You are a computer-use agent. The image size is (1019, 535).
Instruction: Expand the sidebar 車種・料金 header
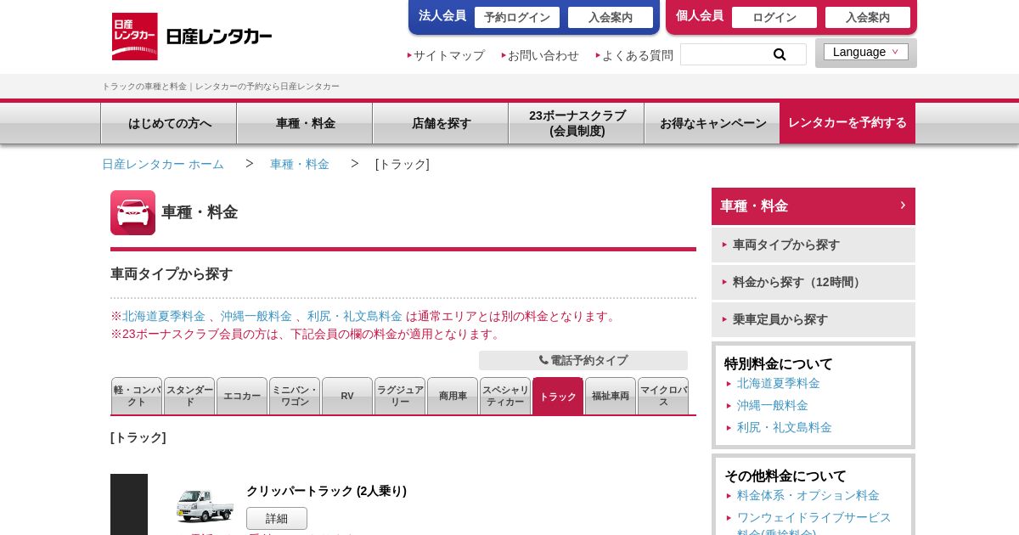pyautogui.click(x=814, y=206)
